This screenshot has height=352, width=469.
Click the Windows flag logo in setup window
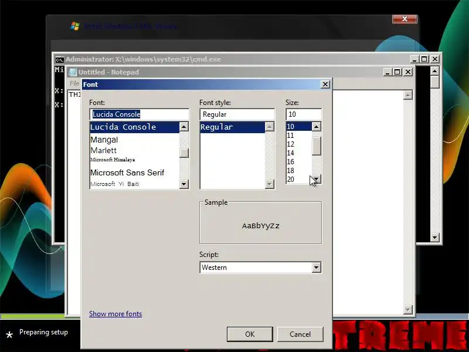pos(75,26)
